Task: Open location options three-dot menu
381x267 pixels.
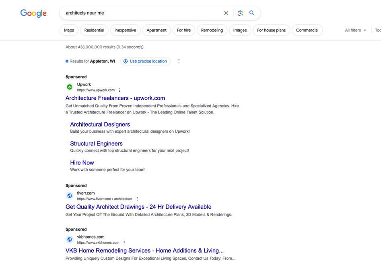Action: [179, 61]
